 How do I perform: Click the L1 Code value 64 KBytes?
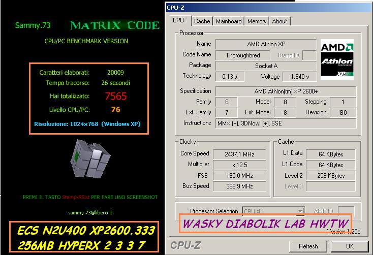click(x=331, y=165)
